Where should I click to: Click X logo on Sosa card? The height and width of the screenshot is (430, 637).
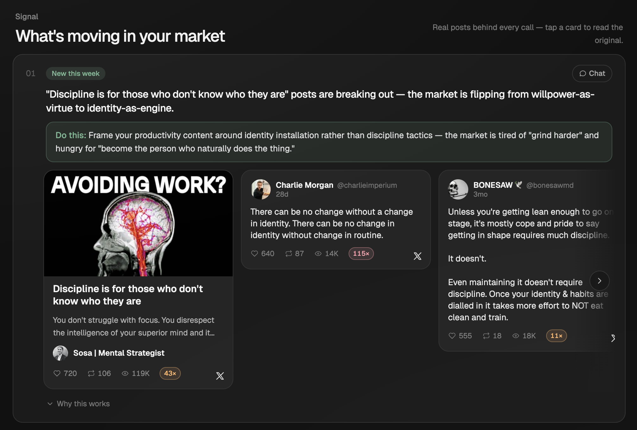point(220,376)
